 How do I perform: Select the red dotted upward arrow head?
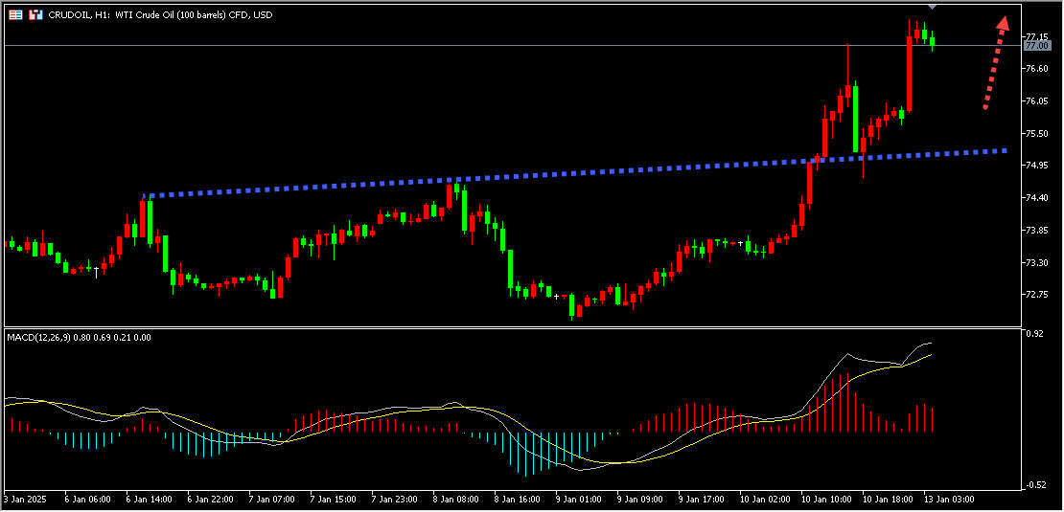tap(1002, 25)
